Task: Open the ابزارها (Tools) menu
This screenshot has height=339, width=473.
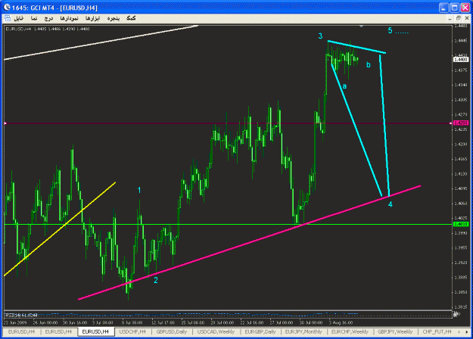Action: [x=92, y=18]
